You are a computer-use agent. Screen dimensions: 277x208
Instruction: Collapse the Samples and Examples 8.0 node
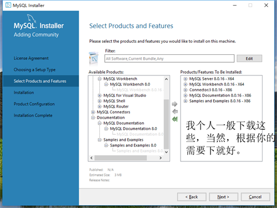pos(106,145)
